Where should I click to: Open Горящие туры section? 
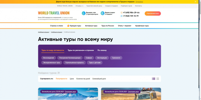point(75,26)
